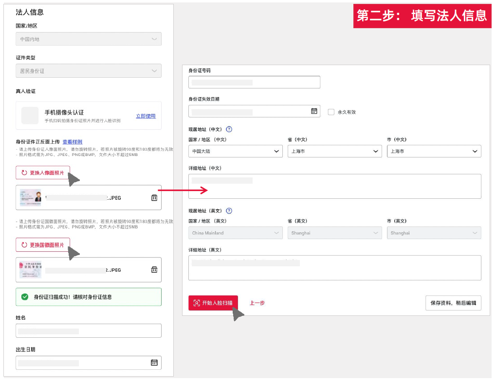Open the 省（中文）dropdown showing 上海市
This screenshot has width=496, height=381.
(x=334, y=151)
